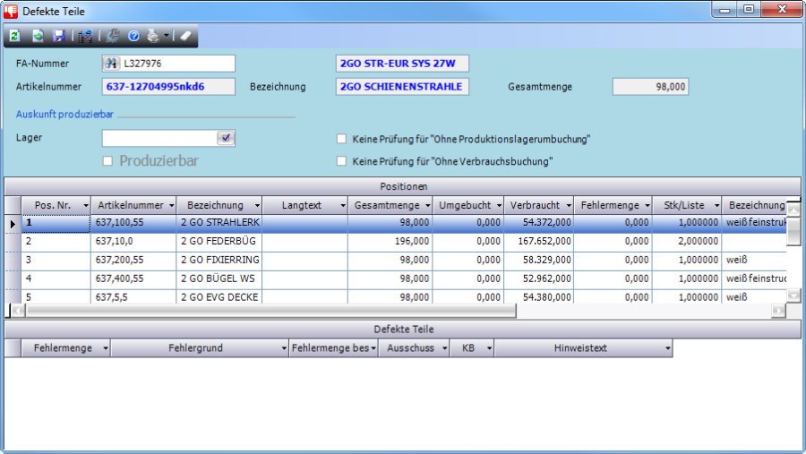806x454 pixels.
Task: Click the document with green arrow icon
Action: pos(38,37)
